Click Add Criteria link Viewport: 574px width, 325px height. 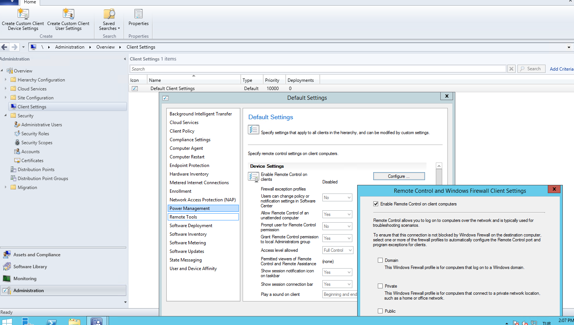(x=561, y=69)
